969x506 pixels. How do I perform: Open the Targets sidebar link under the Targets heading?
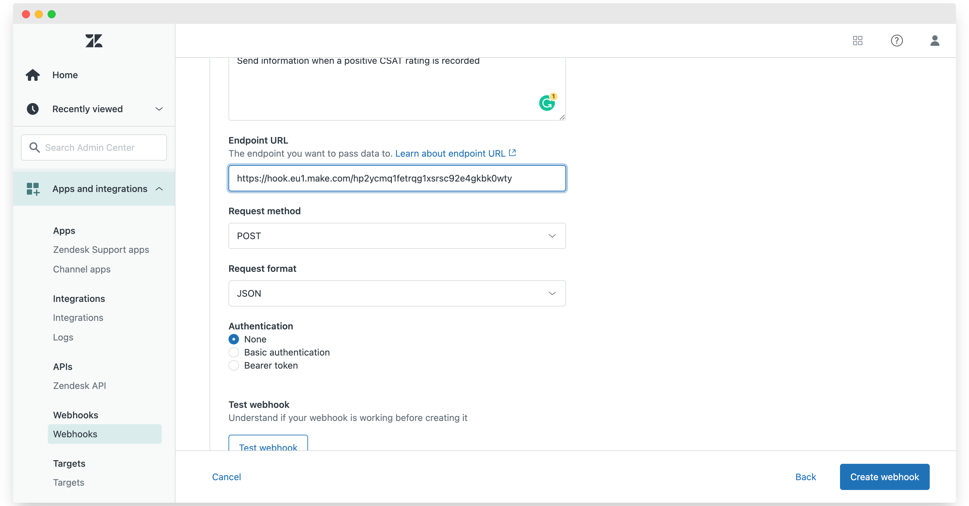pos(68,482)
